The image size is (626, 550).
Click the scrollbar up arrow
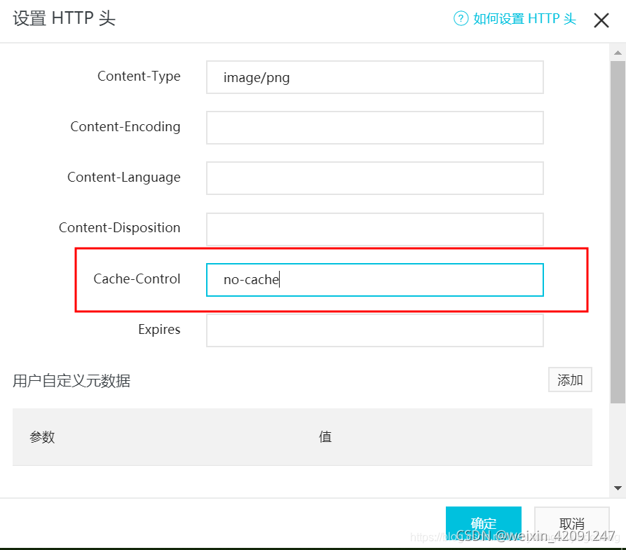coord(618,53)
